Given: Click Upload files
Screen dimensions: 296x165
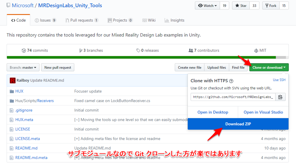Looking at the screenshot, I should click(217, 67).
